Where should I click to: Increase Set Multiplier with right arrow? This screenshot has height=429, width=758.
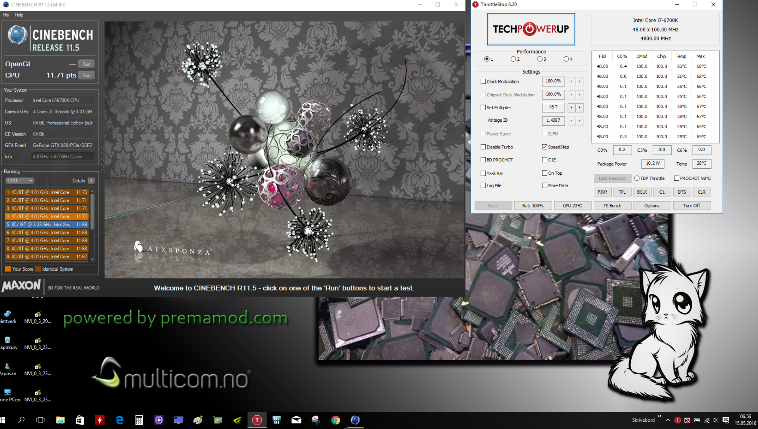(x=580, y=107)
